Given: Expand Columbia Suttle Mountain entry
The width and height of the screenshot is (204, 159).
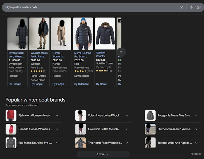Looking at the screenshot, I should [127, 129].
